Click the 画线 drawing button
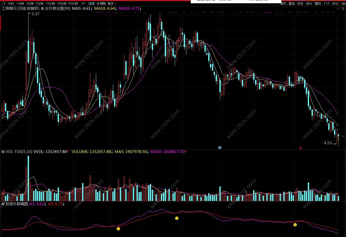Viewport: 346px width, 237px height. pyautogui.click(x=318, y=3)
